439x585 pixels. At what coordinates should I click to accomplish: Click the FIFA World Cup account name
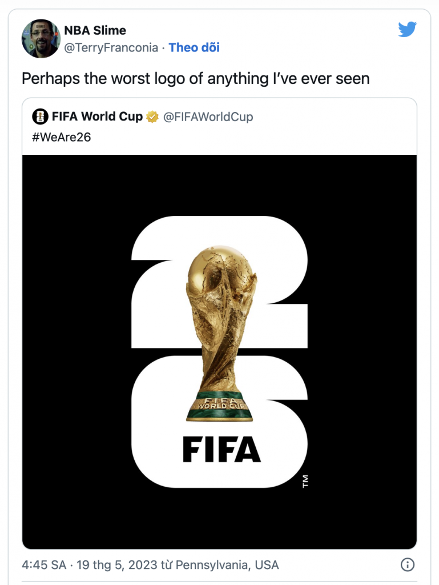(97, 117)
